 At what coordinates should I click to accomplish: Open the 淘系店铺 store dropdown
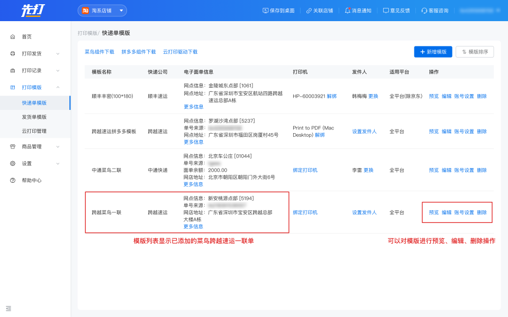(102, 11)
